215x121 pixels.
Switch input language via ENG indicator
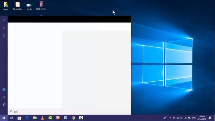[193, 118]
